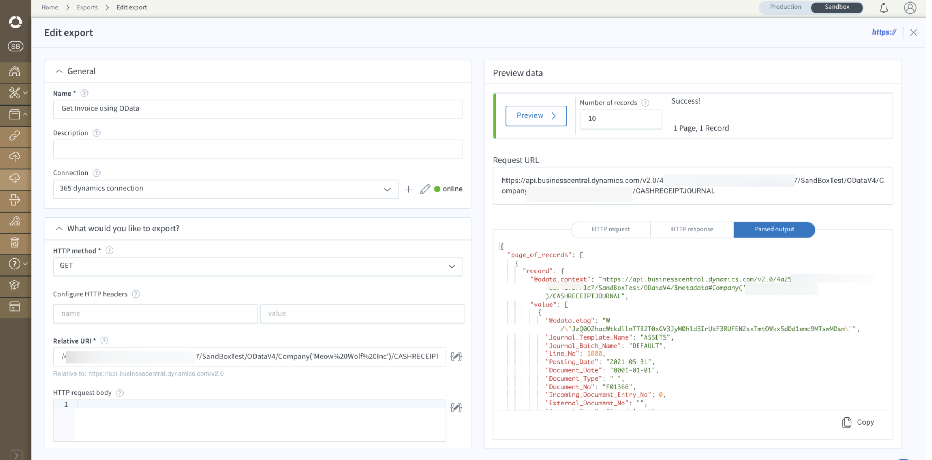Screen dimensions: 932x460
Task: Open Marketplace storefront icon in sidebar
Action: [15, 306]
